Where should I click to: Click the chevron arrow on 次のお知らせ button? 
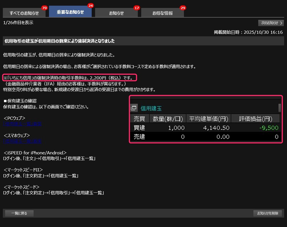click(281, 23)
